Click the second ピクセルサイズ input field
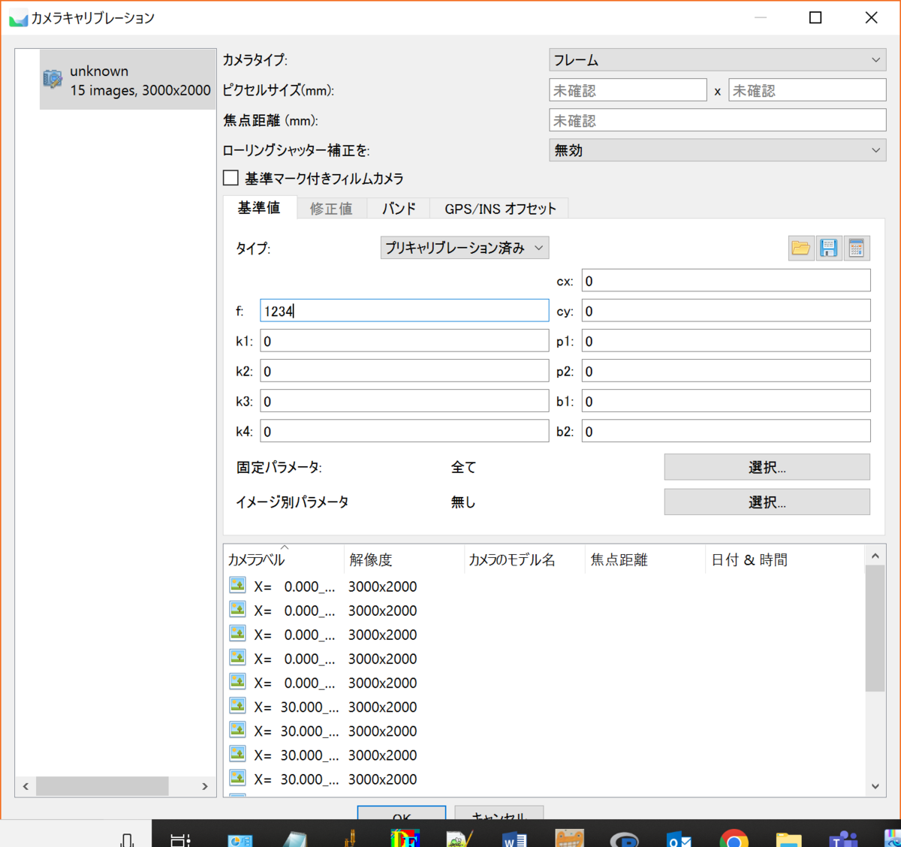The image size is (901, 847). (807, 90)
